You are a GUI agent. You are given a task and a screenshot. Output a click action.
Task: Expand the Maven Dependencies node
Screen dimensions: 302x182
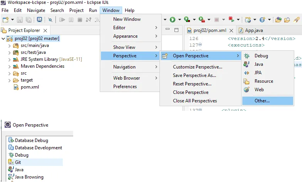coord(9,67)
